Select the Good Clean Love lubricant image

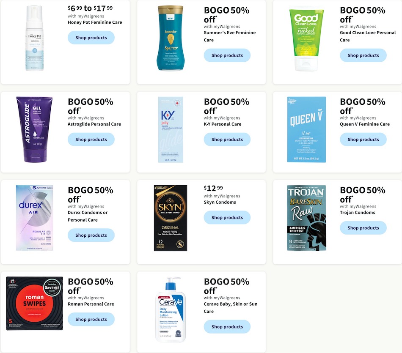(x=306, y=39)
